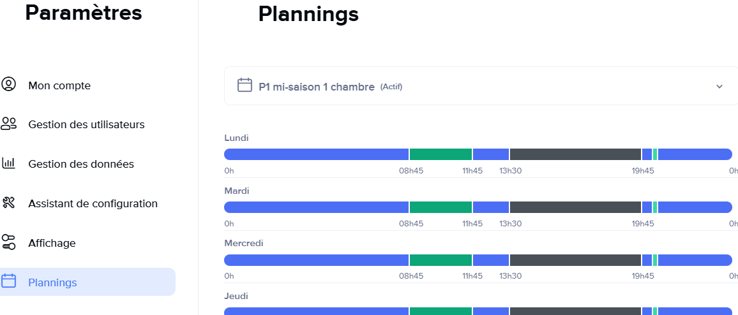Open Gestion des données section
Screen dimensions: 738x315
pos(81,164)
